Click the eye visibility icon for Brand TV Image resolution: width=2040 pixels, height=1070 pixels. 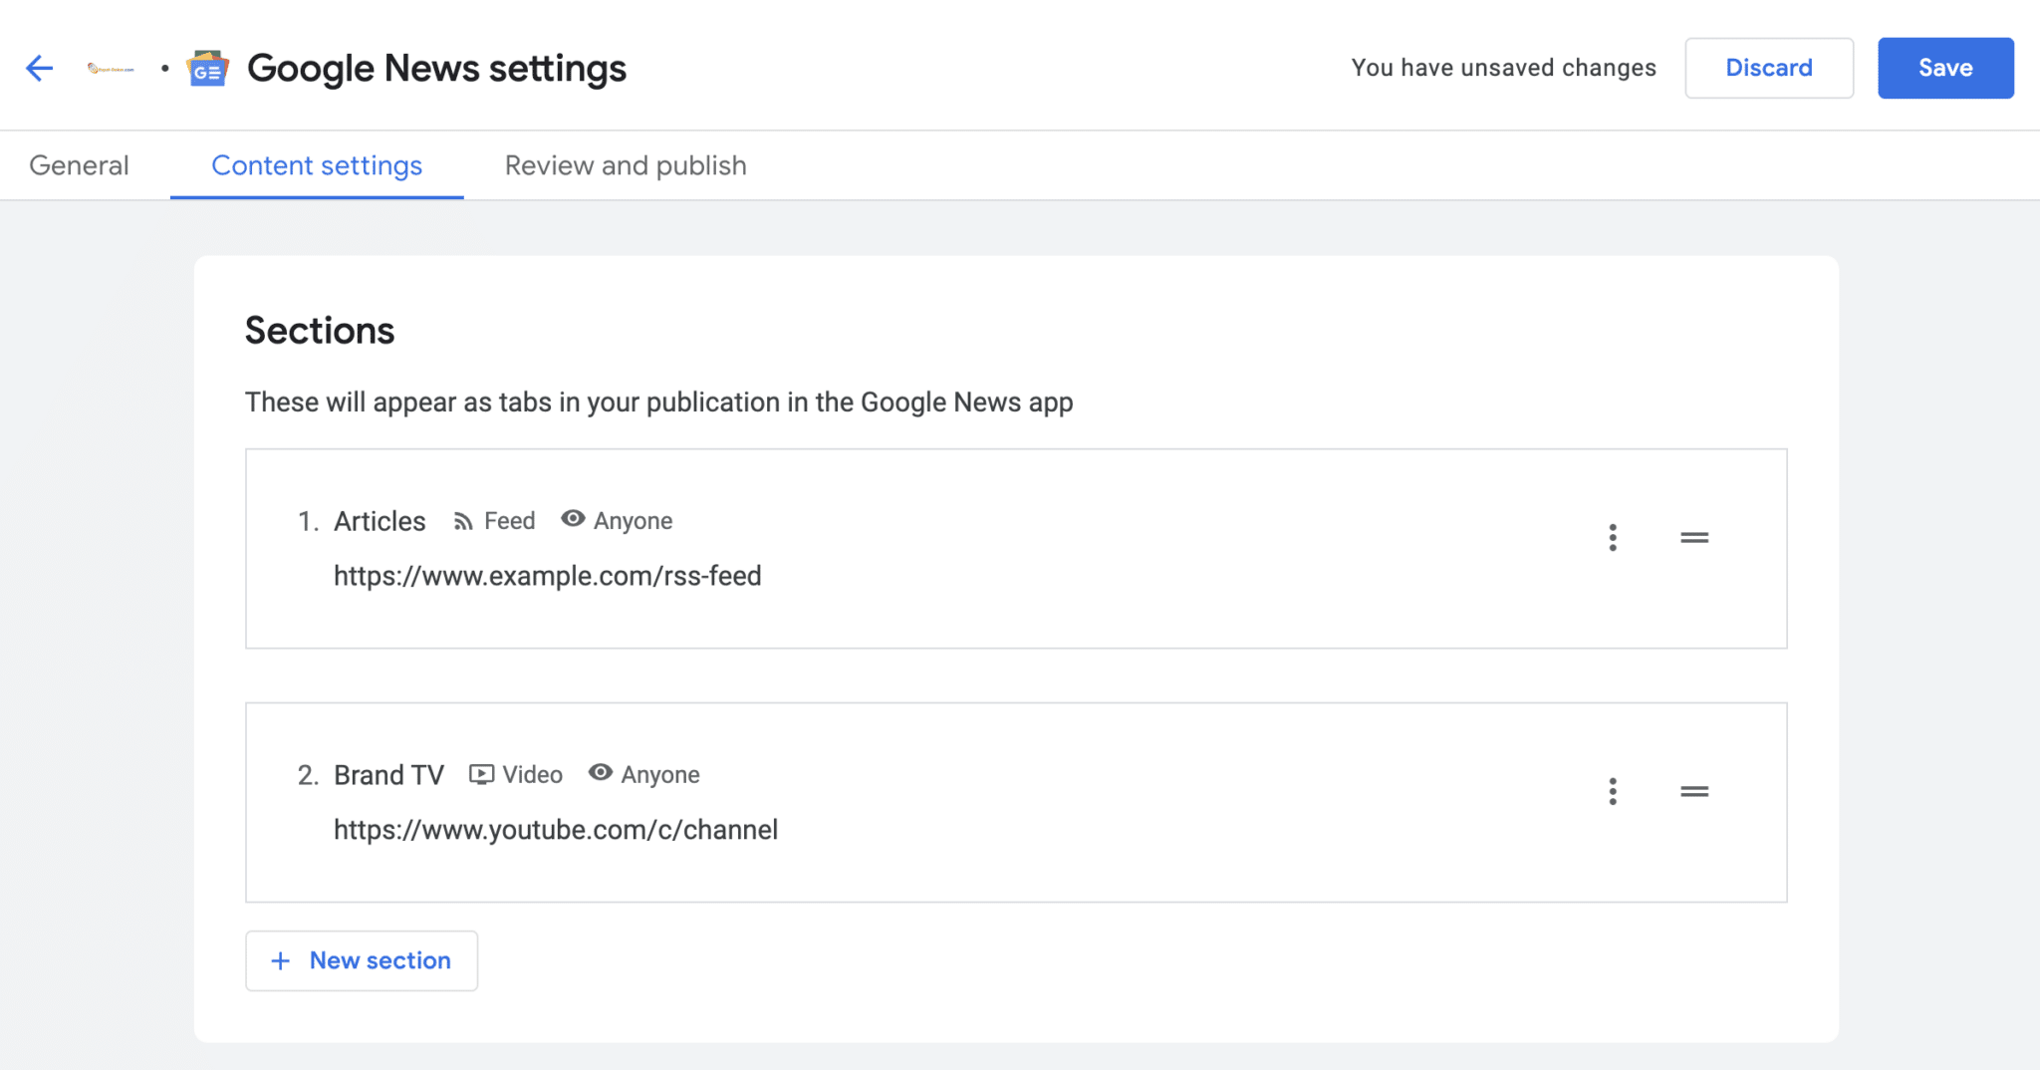click(600, 773)
